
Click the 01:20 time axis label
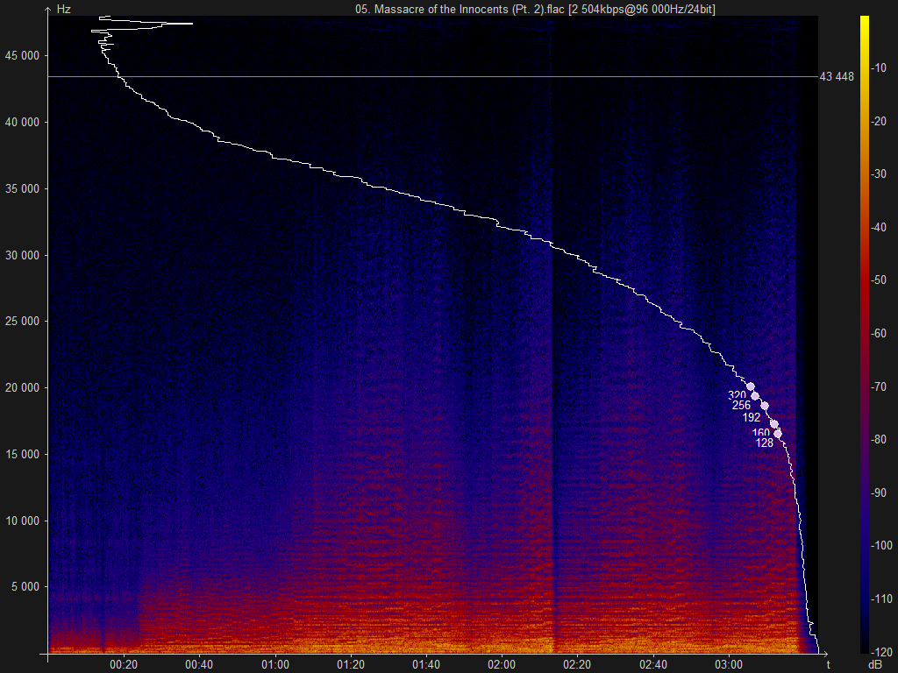(351, 665)
